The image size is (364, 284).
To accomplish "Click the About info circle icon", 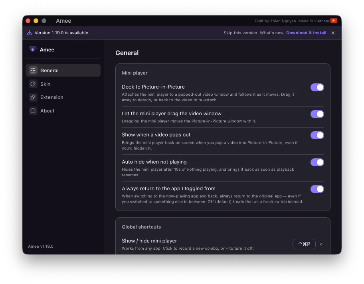I will pos(33,110).
